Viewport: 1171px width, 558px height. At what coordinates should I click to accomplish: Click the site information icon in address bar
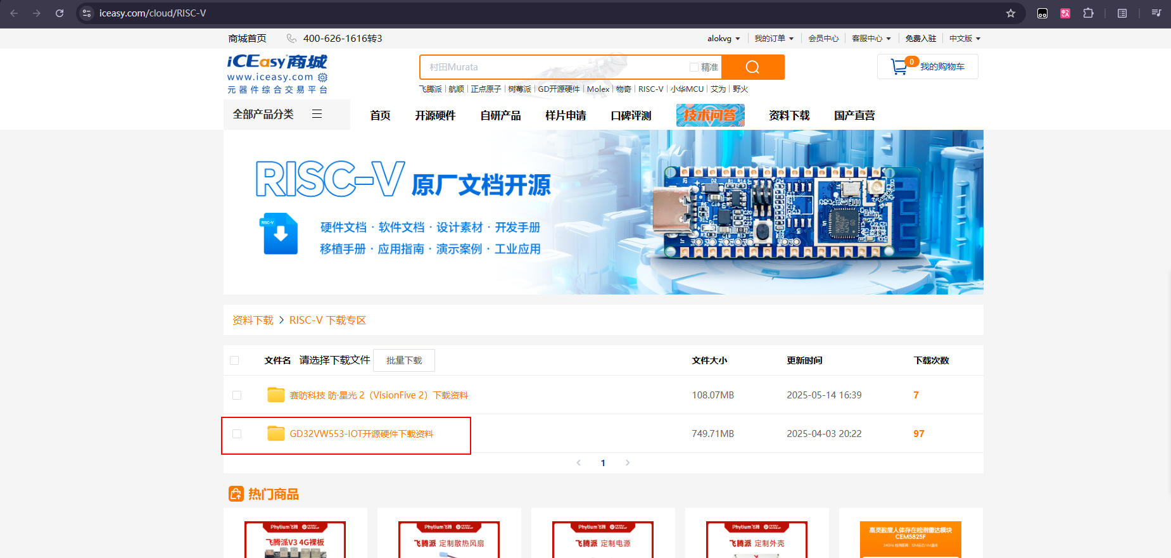87,13
